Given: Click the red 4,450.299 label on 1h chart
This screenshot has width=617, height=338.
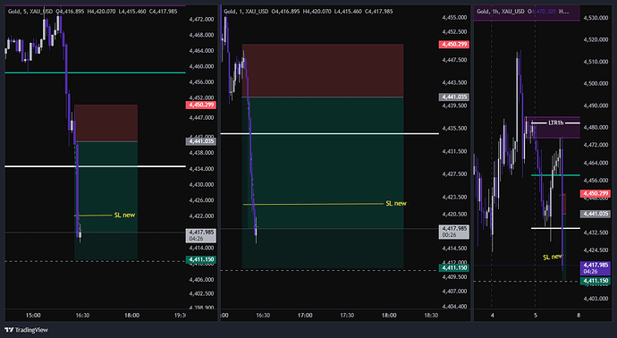Looking at the screenshot, I should pyautogui.click(x=596, y=194).
